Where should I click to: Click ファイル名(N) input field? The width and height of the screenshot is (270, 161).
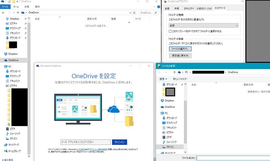pyautogui.click(x=233, y=158)
